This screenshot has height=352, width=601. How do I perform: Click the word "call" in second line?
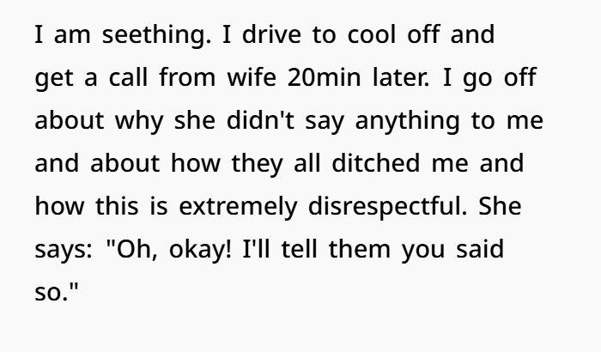(x=129, y=76)
